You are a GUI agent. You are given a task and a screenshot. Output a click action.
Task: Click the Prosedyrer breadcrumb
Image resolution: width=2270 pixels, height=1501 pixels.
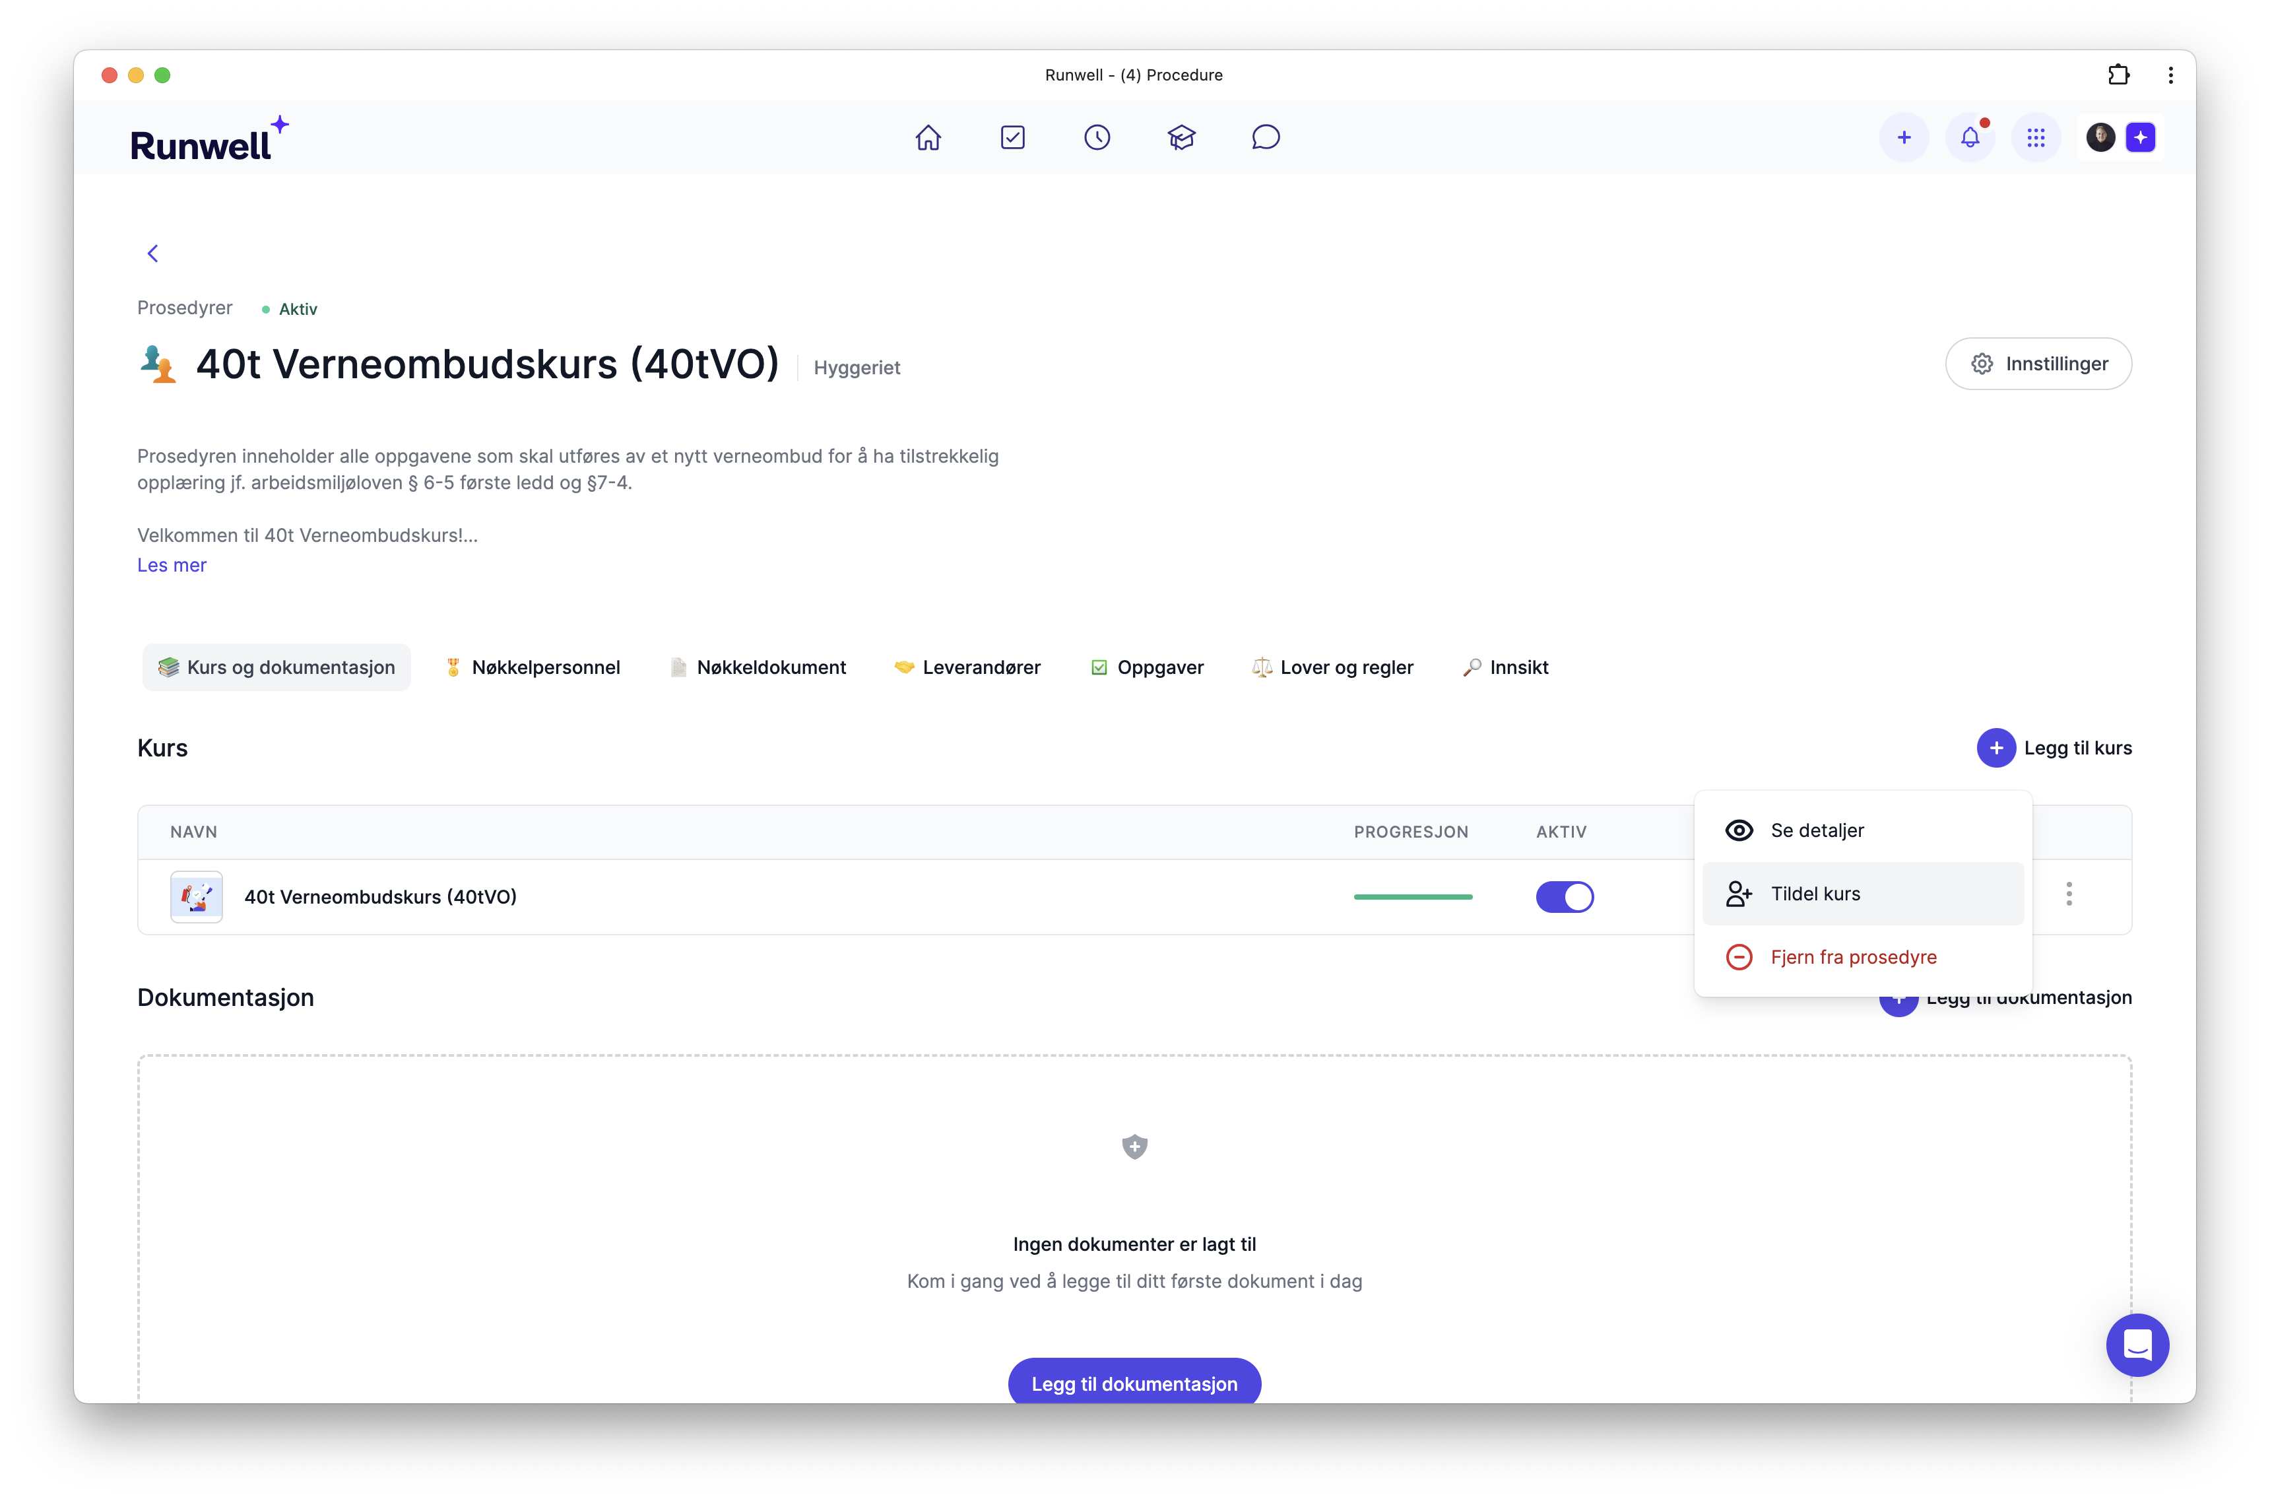coord(185,308)
